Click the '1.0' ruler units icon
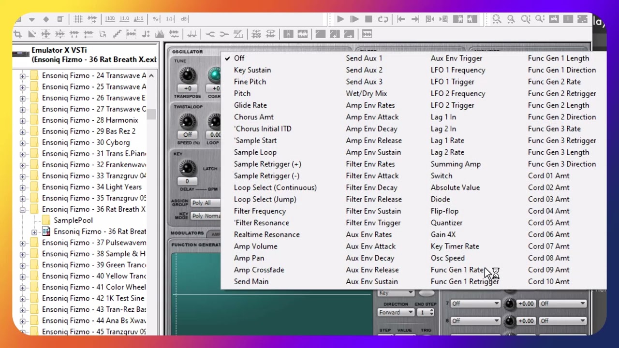 coord(125,19)
